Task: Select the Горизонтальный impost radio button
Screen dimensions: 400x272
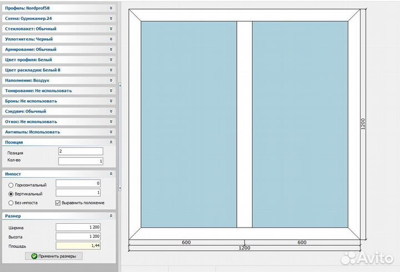Action: click(x=11, y=184)
